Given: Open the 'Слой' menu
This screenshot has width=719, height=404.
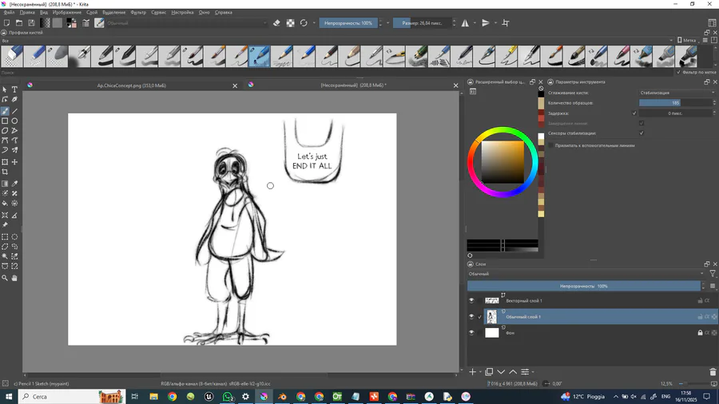Looking at the screenshot, I should point(92,12).
